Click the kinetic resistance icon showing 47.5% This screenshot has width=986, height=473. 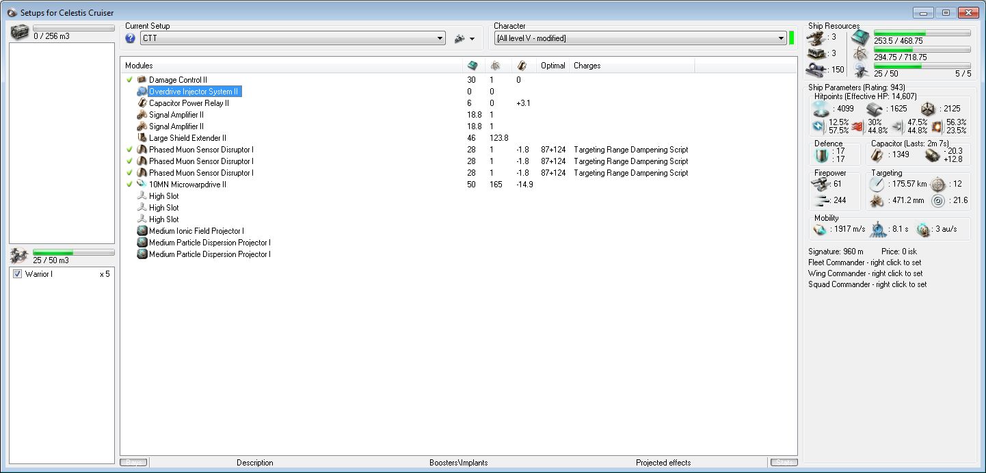point(898,126)
